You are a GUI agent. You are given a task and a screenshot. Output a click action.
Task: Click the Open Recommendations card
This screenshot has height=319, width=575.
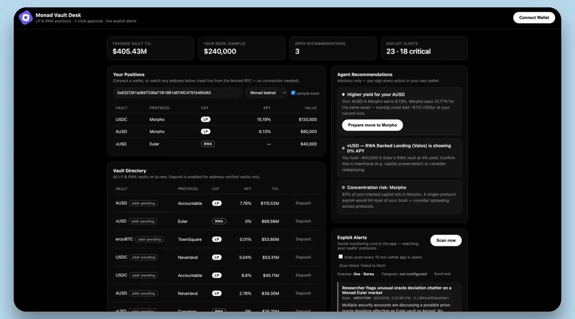coord(333,48)
